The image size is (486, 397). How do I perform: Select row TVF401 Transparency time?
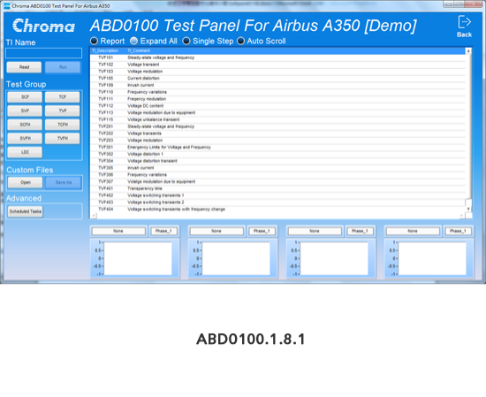(277, 188)
